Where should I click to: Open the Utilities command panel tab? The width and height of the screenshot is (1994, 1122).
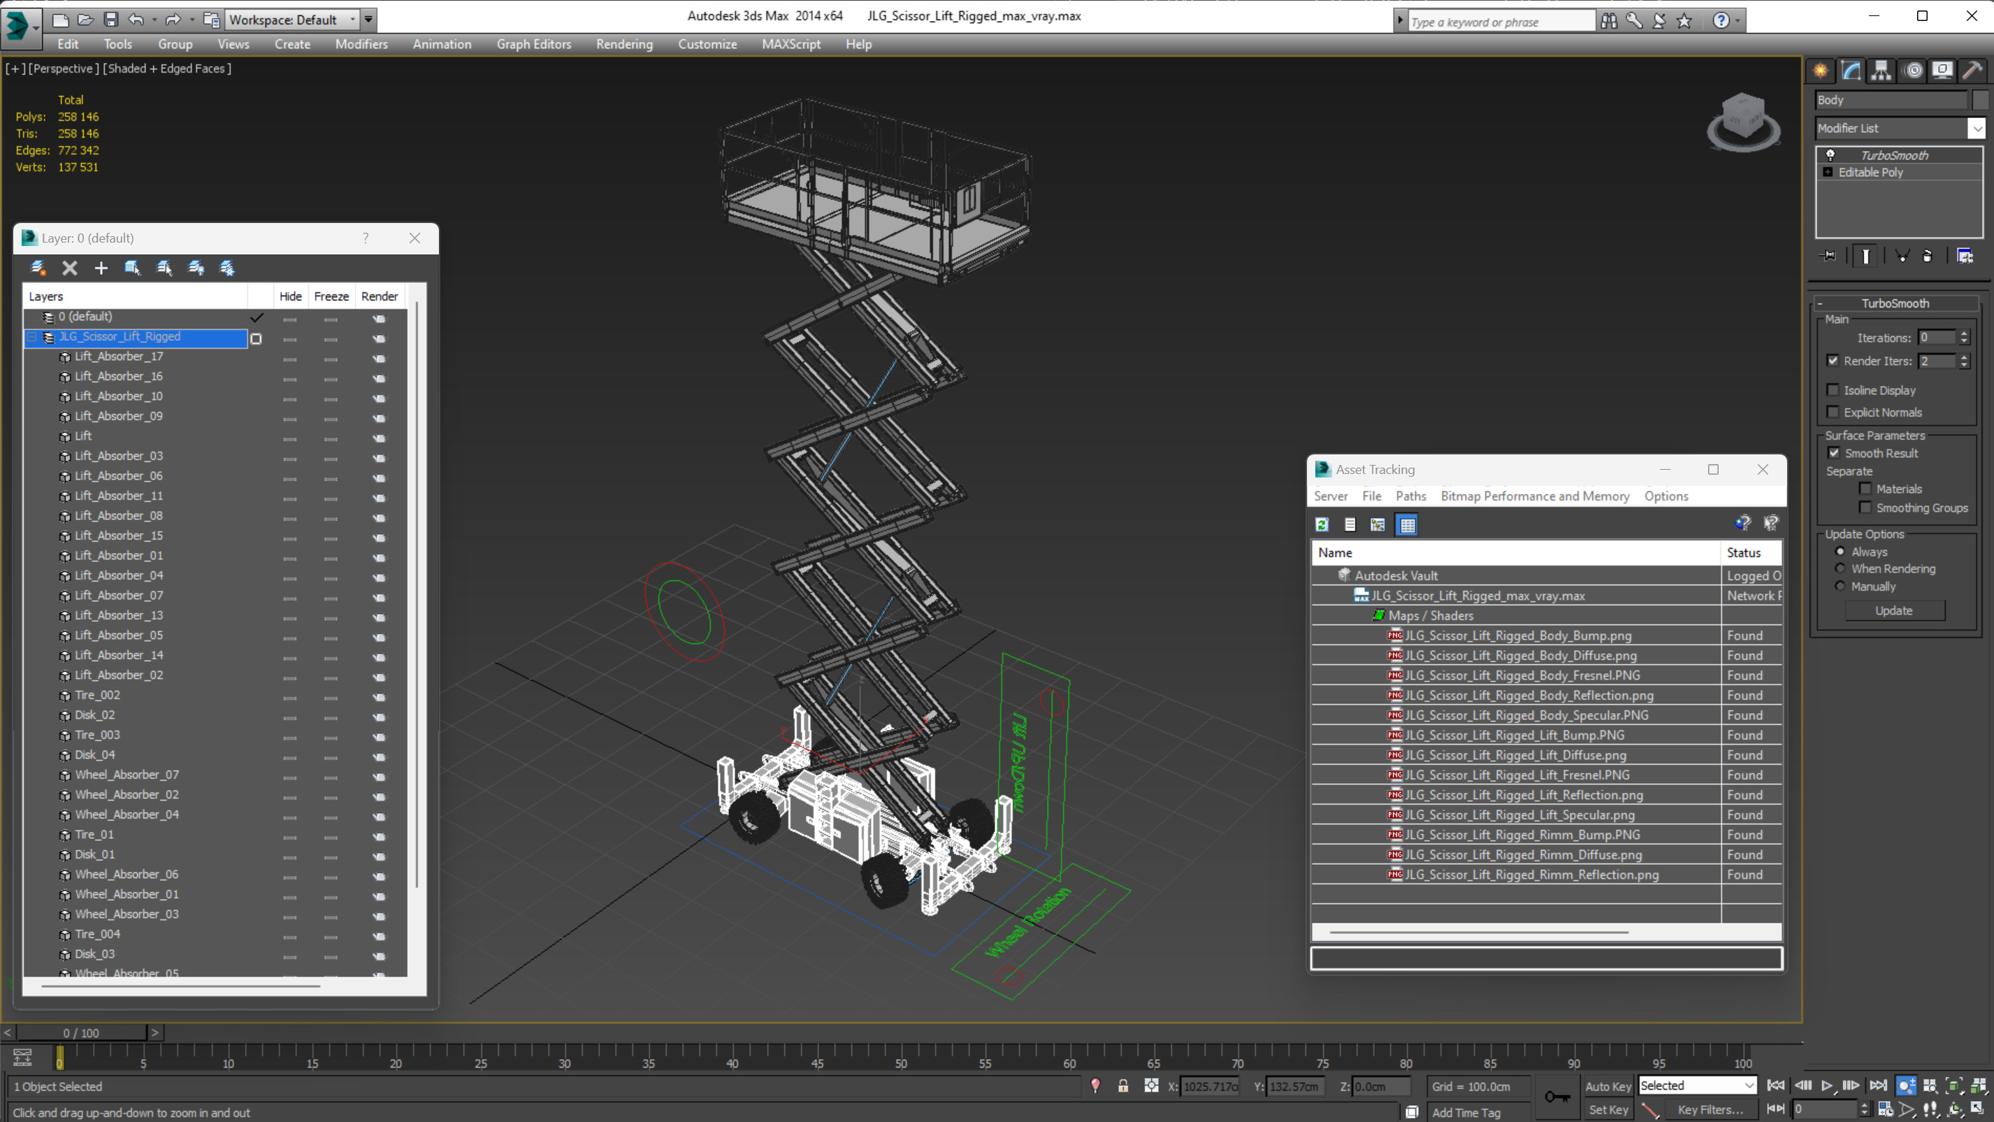point(1972,71)
